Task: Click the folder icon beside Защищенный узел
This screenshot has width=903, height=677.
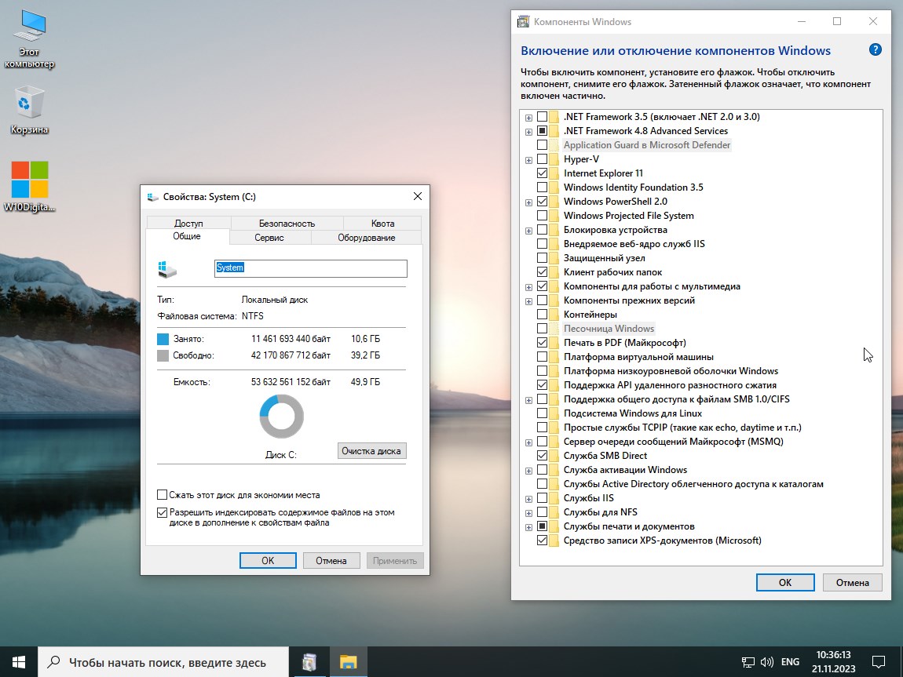Action: [x=554, y=258]
